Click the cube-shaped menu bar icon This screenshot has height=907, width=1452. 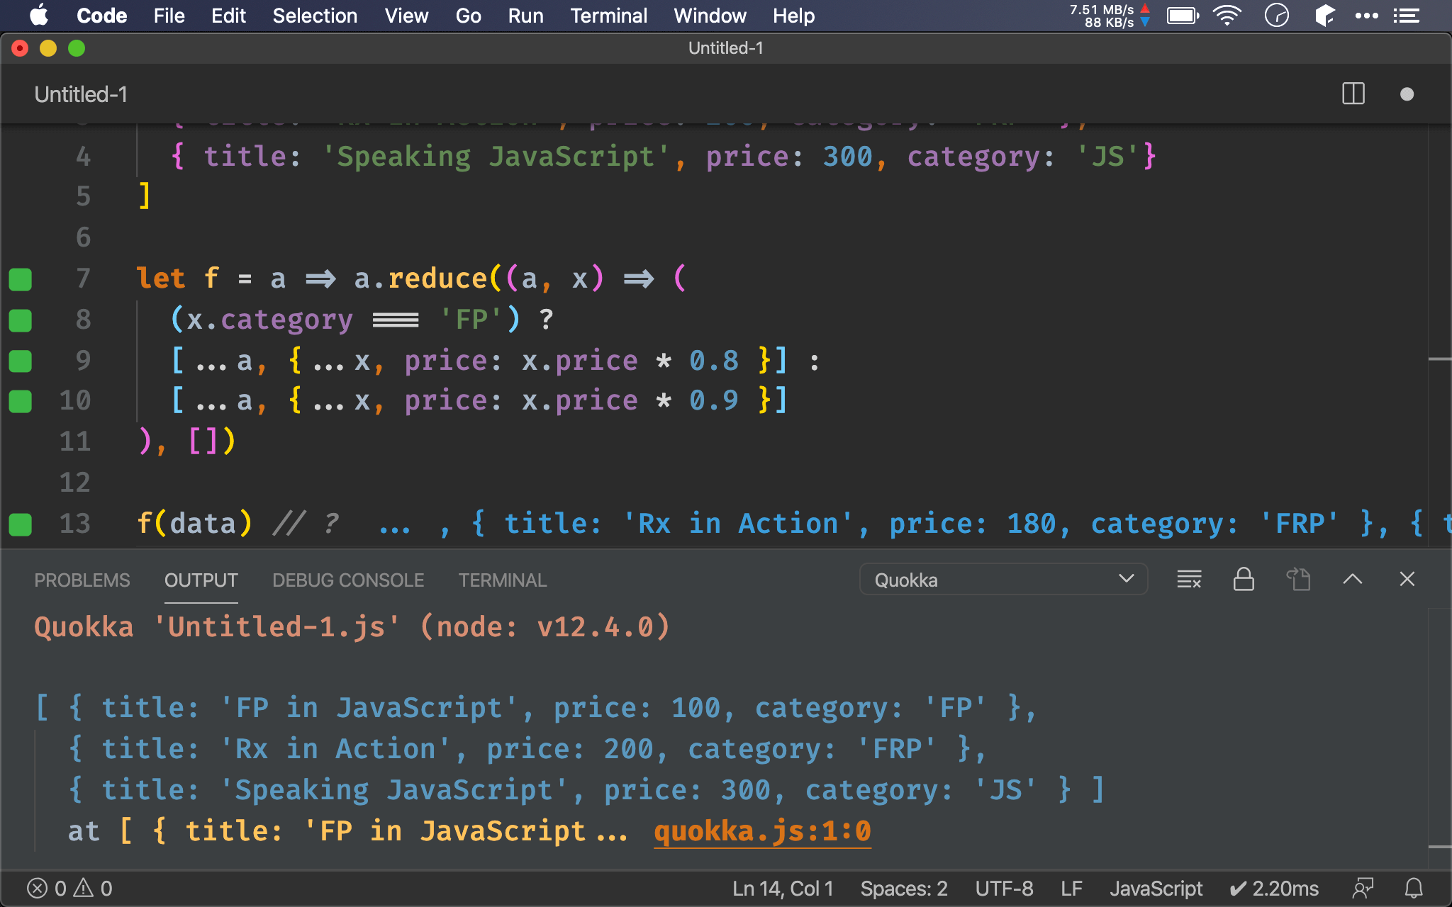pos(1324,16)
